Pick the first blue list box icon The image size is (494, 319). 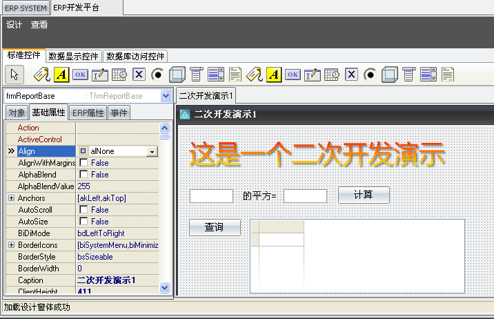click(x=216, y=75)
